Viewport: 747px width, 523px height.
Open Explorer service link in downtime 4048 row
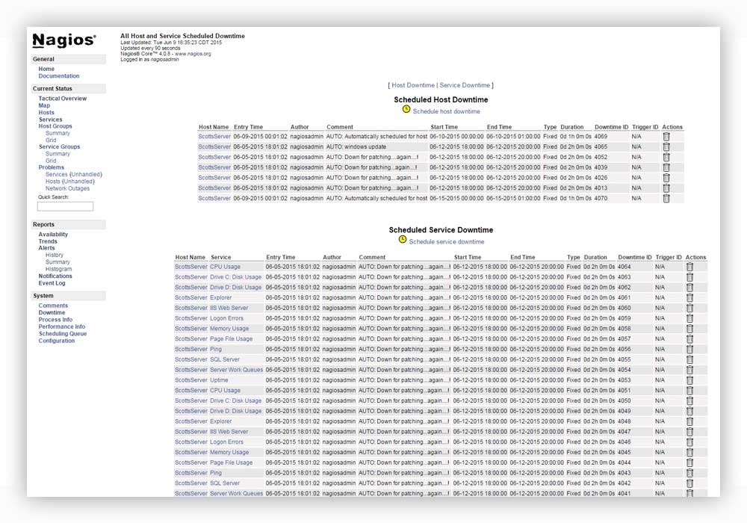click(221, 421)
